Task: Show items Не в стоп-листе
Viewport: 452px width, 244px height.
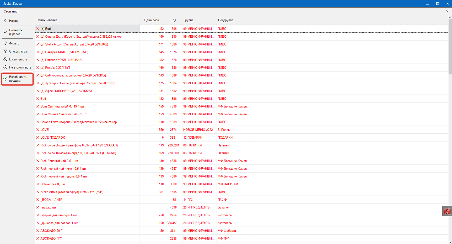Action: click(x=17, y=67)
